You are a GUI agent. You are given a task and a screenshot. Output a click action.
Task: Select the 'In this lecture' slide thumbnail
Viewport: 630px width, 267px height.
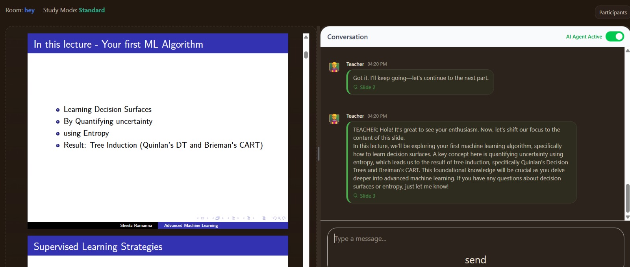[158, 131]
